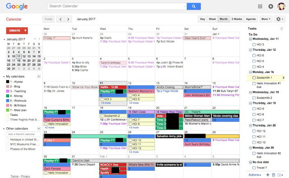Switch to Week view
The height and width of the screenshot is (178, 289).
tap(212, 19)
